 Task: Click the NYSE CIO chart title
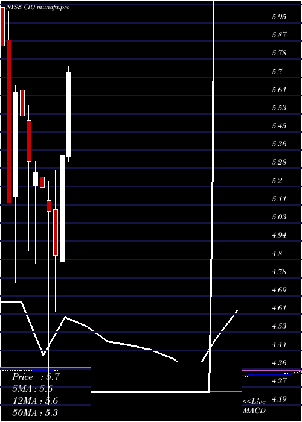point(38,7)
